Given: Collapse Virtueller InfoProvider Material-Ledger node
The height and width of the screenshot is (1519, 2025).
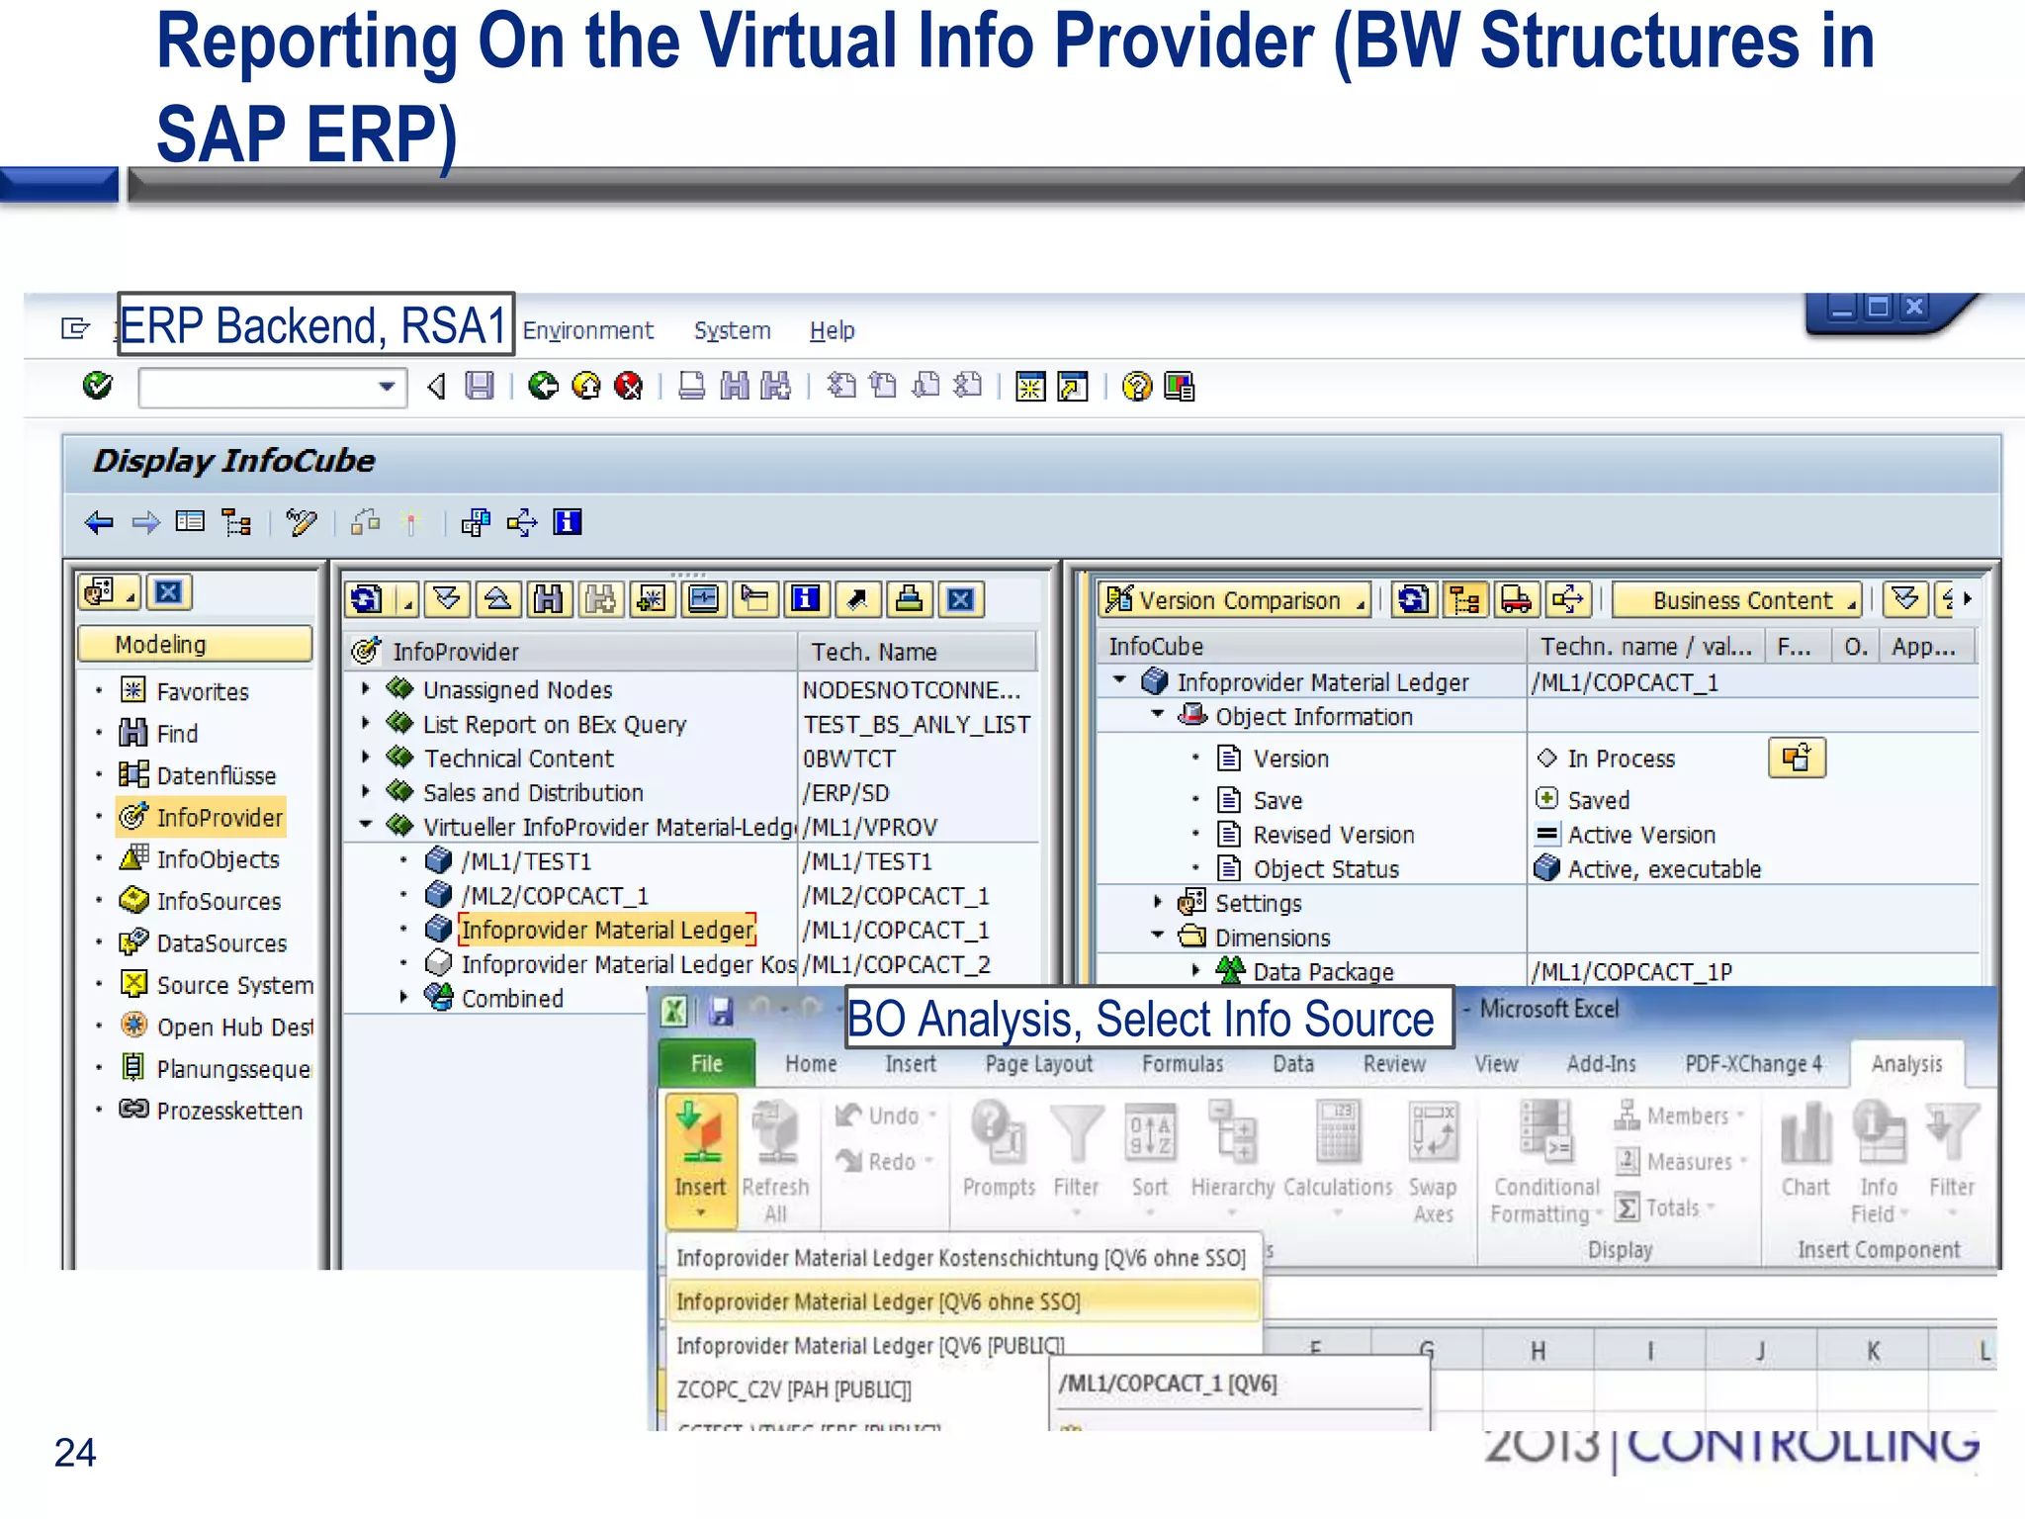Looking at the screenshot, I should point(366,825).
